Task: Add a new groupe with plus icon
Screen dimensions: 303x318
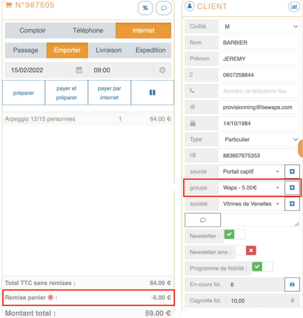Action: coord(292,188)
